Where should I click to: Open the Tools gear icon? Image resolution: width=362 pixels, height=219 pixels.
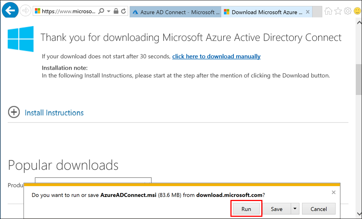[348, 11]
